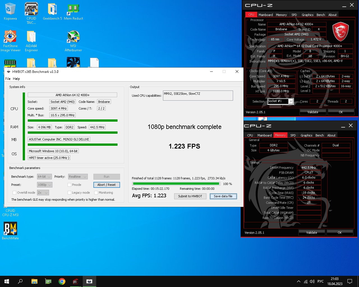Open the volume tray icon
Screen dimensions: 359x287
coord(312,281)
